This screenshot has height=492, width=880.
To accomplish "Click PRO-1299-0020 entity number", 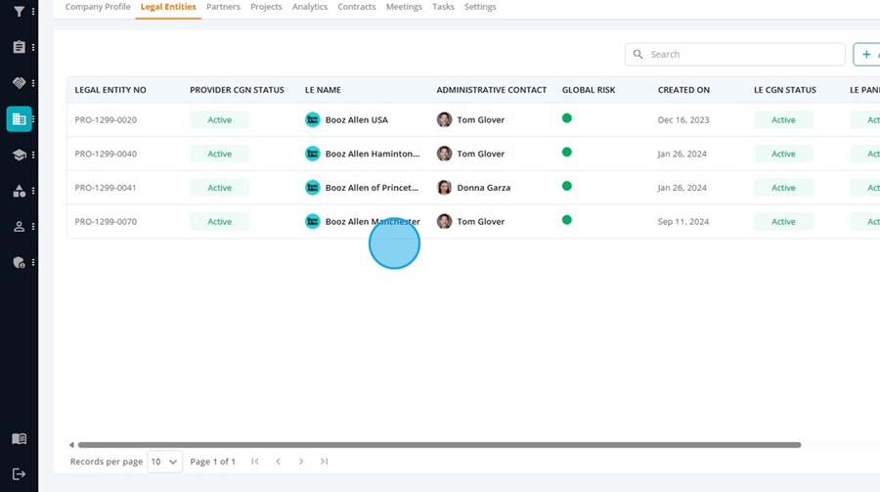I will [106, 119].
